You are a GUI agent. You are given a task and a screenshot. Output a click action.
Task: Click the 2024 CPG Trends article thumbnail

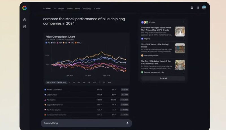[x=180, y=48]
